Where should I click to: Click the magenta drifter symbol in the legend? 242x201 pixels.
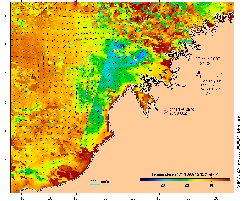pos(166,112)
